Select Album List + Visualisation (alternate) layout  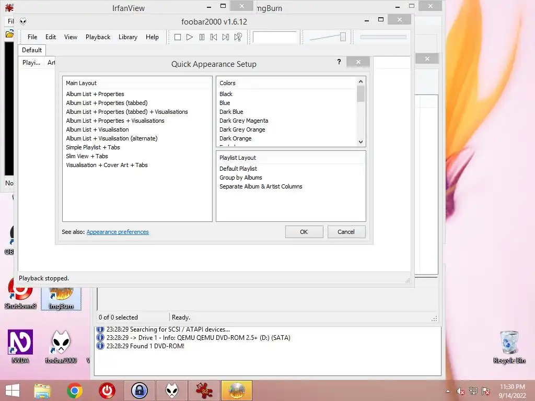point(112,138)
